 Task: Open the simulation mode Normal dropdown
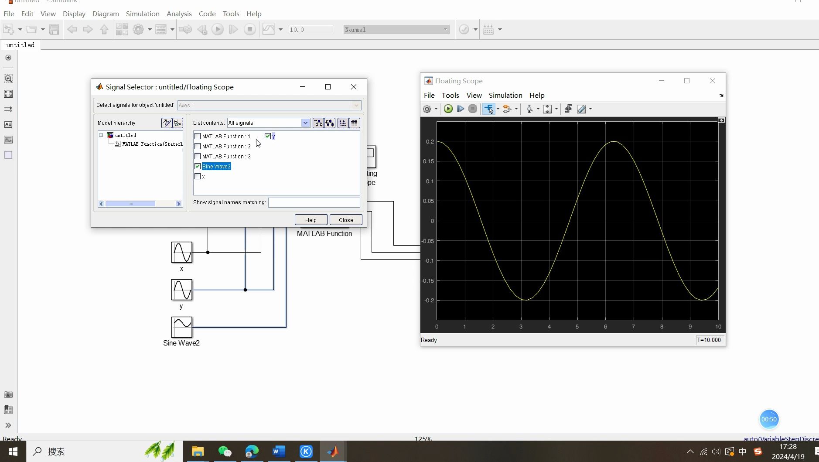click(x=396, y=30)
